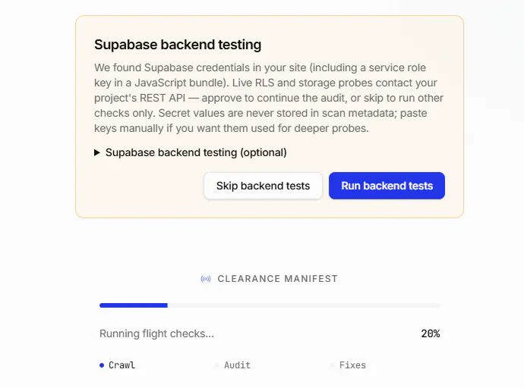
Task: Click the 20% progress percentage
Action: (x=431, y=333)
